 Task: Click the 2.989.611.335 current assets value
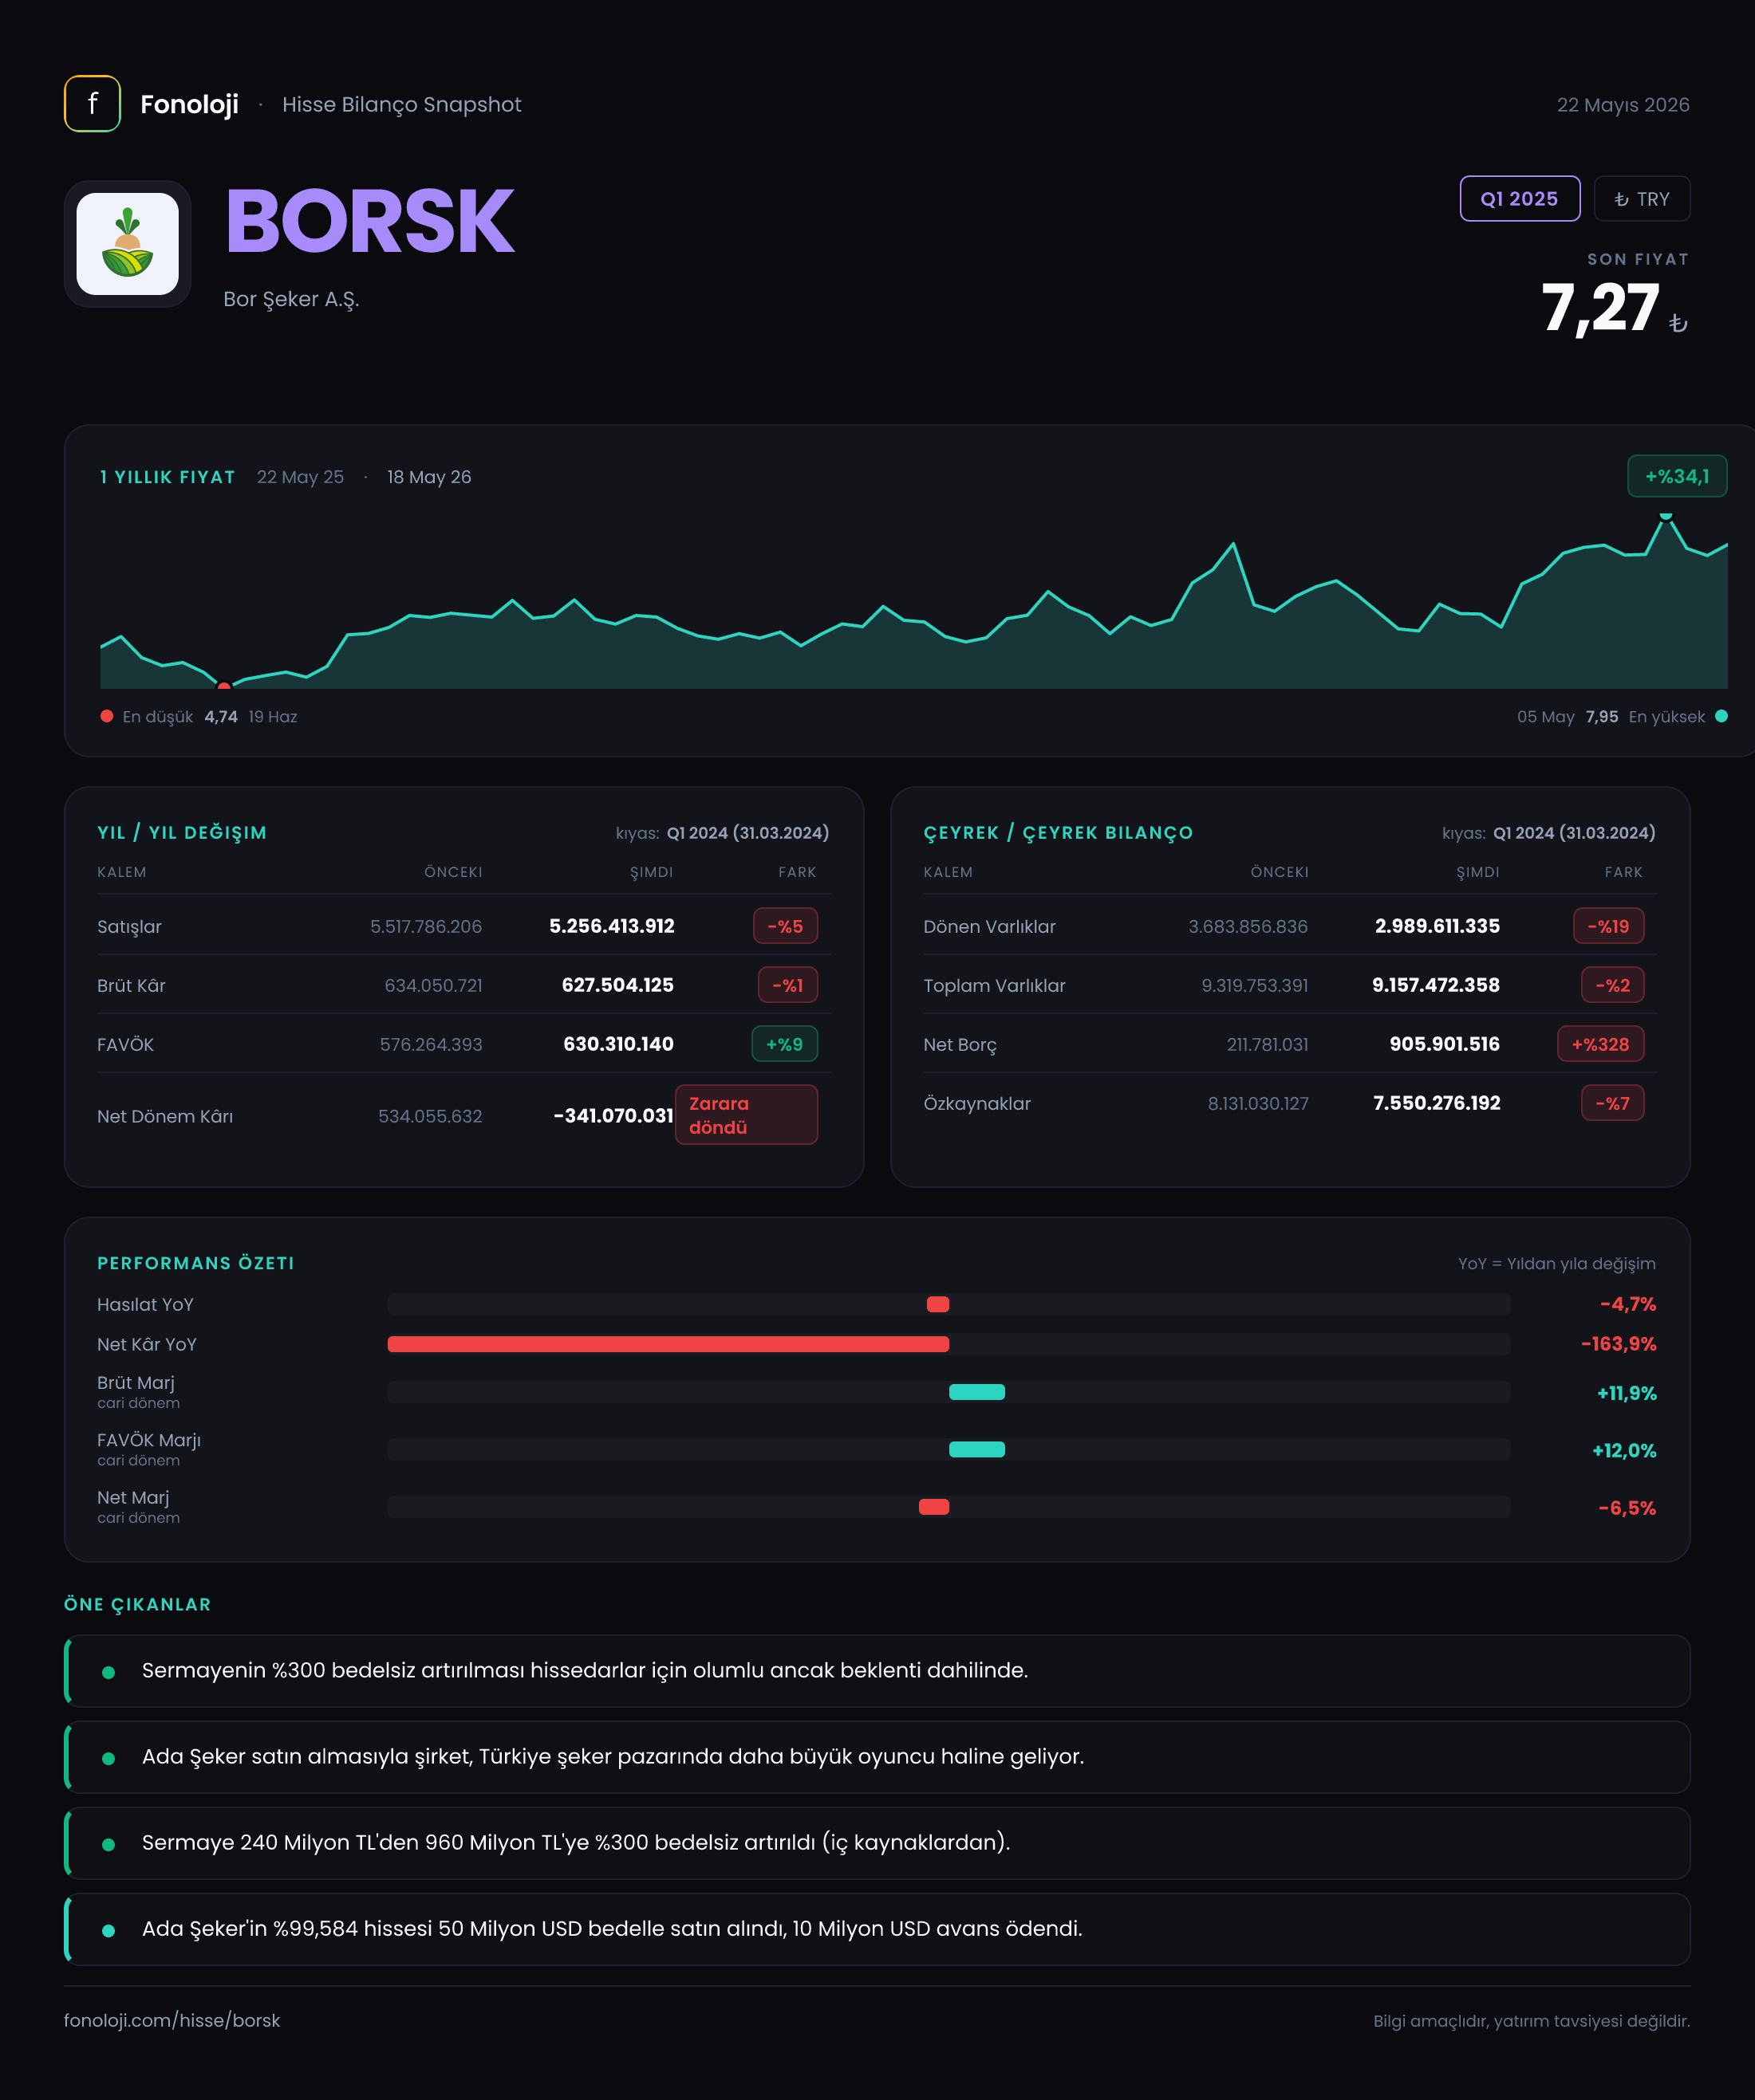[1437, 926]
